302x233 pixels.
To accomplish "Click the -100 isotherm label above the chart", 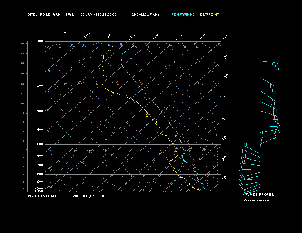I will click(86, 36).
